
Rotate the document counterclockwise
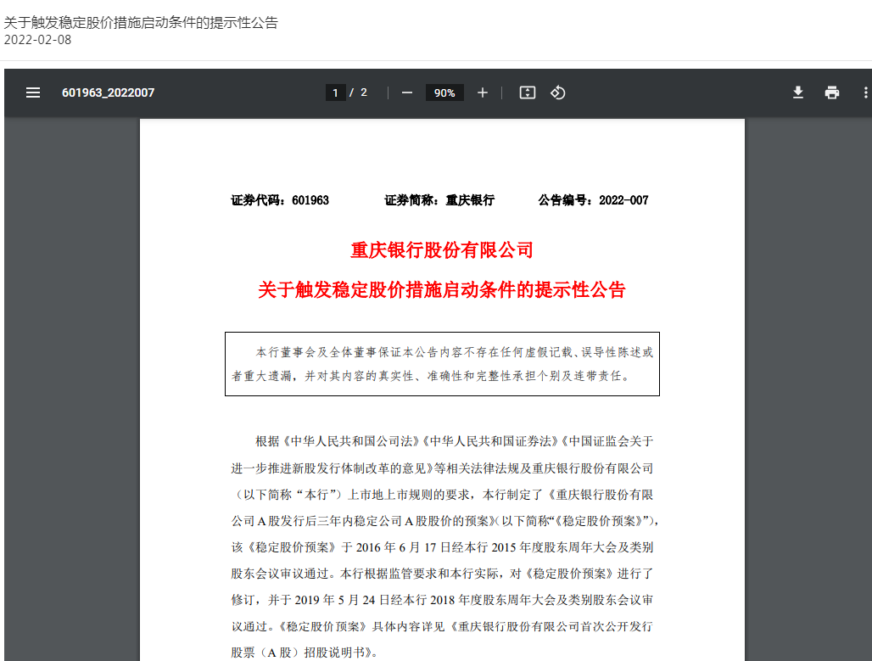tap(558, 93)
